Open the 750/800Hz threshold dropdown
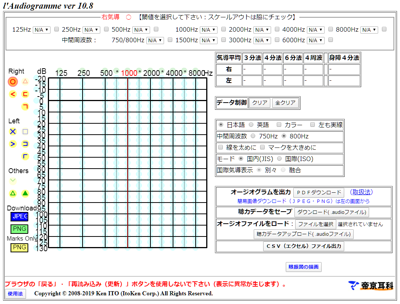 click(155, 40)
